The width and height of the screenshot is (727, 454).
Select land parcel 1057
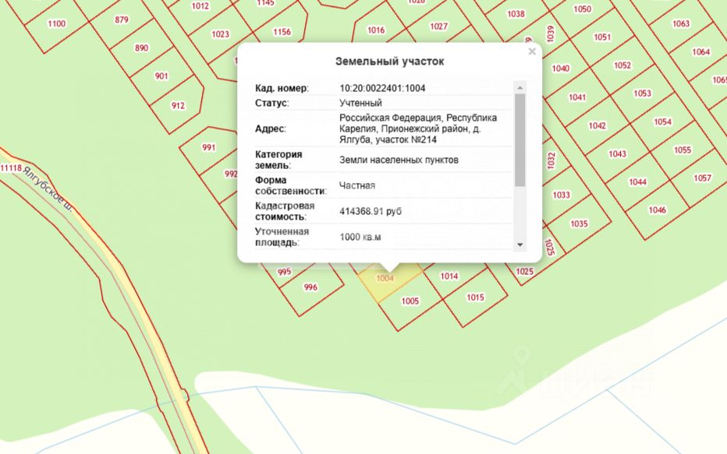(702, 178)
